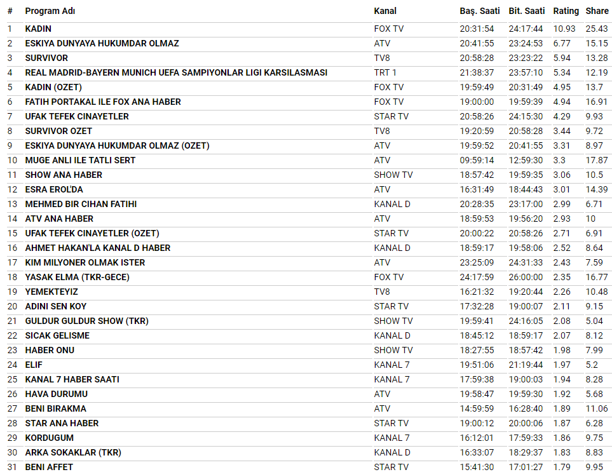Click the TV8 channel cell for YEMEKTEYIZ
This screenshot has height=472, width=612.
382,292
